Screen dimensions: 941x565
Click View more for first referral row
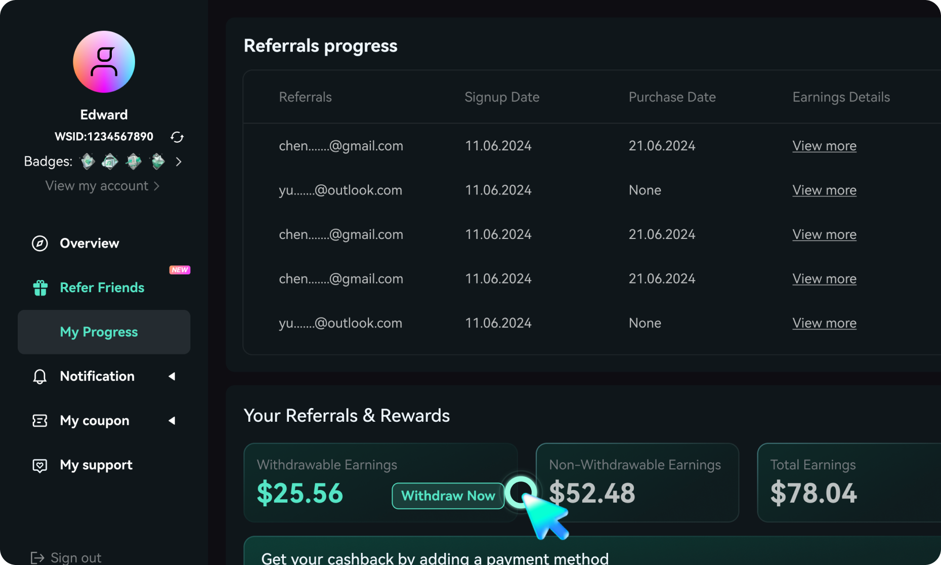824,146
